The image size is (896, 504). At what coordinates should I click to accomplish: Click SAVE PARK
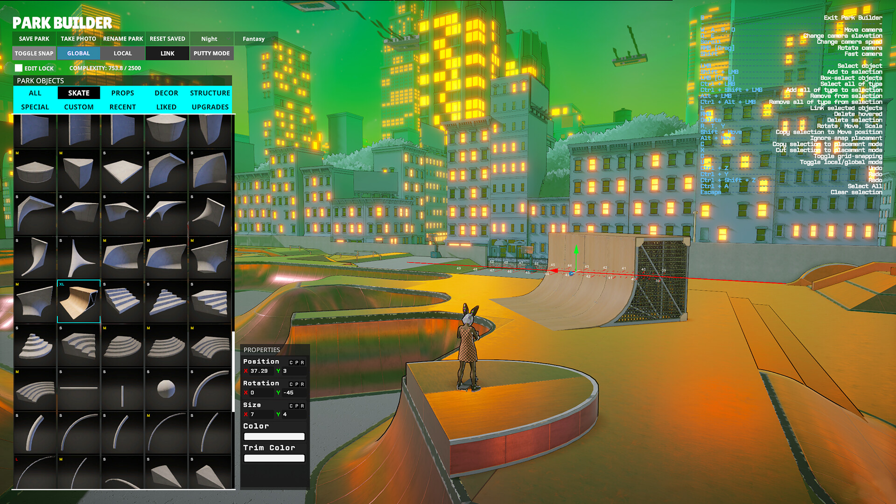33,39
